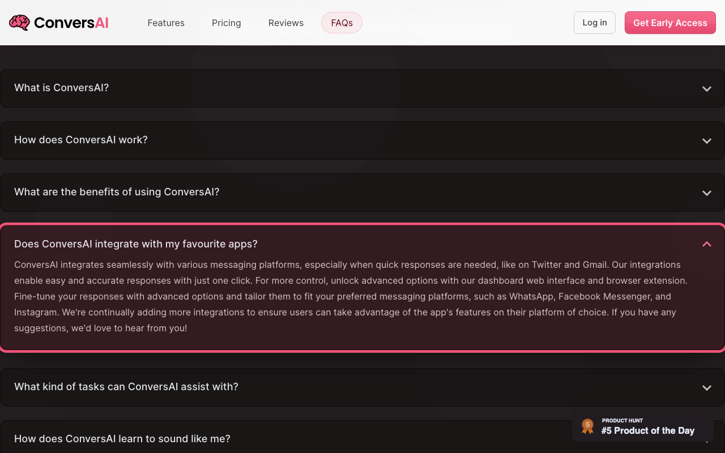725x453 pixels.
Task: Click the ConversAI brain logo icon
Action: tap(19, 23)
